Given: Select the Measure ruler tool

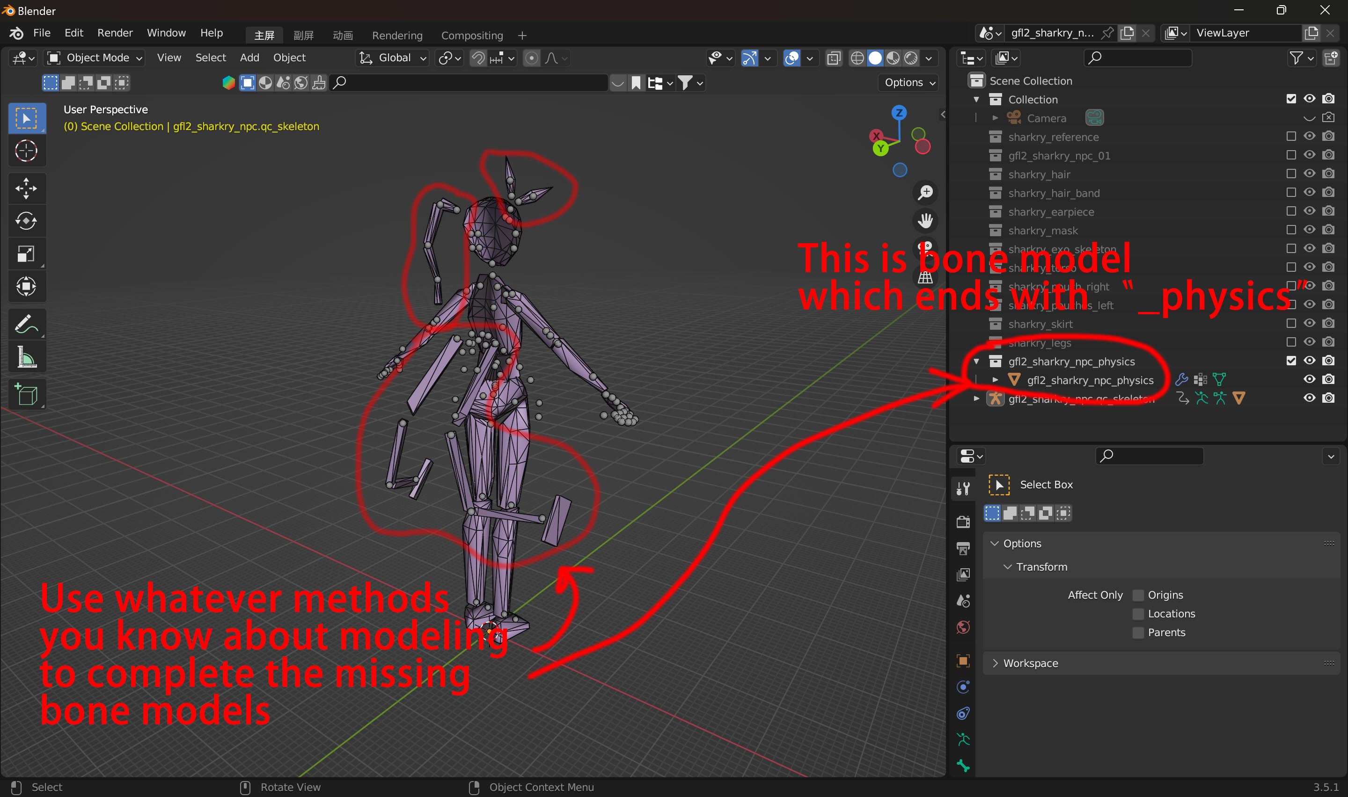Looking at the screenshot, I should [x=26, y=357].
